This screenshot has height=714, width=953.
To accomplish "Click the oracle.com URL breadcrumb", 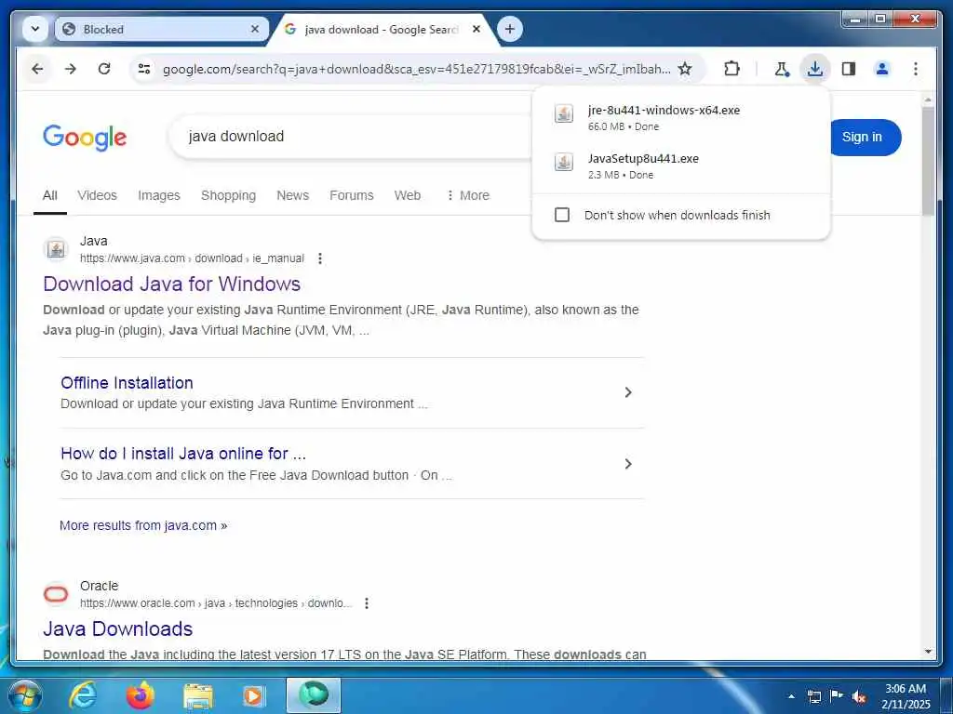I will tap(216, 603).
